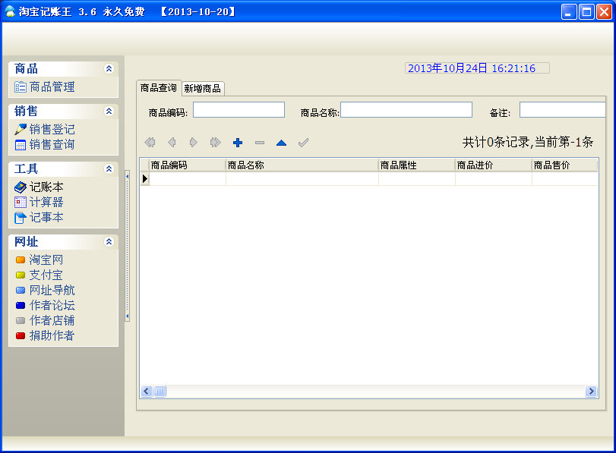
Task: Click the date and time display
Action: tap(477, 68)
